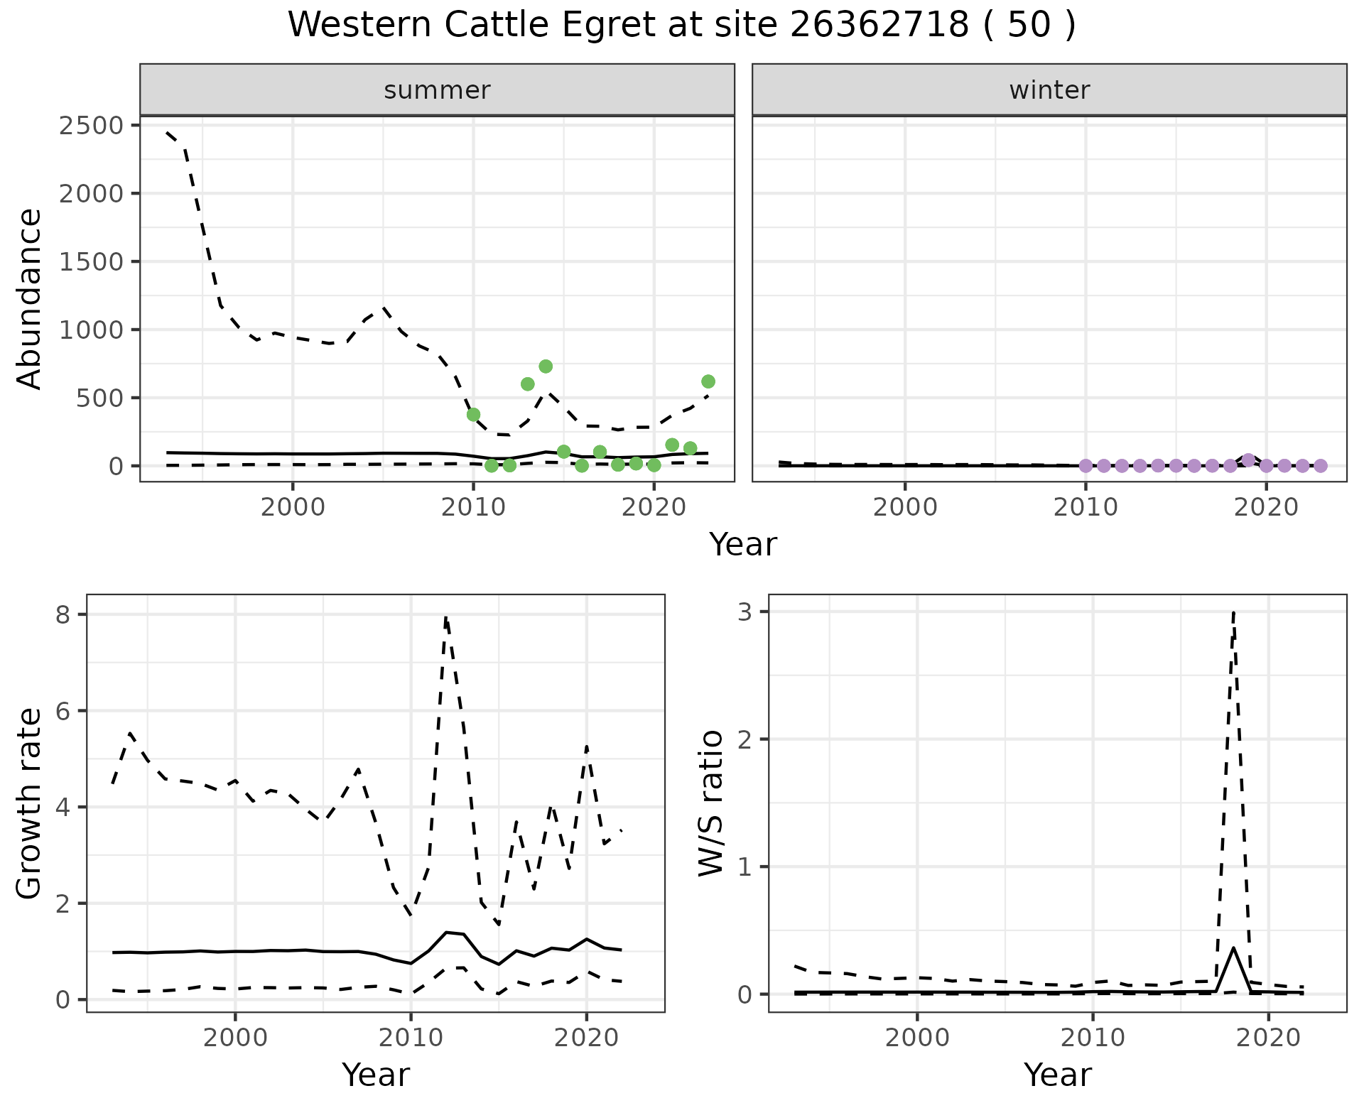Viewport: 1364px width, 1108px height.
Task: Click the green summer point at 2010
Action: [x=473, y=414]
